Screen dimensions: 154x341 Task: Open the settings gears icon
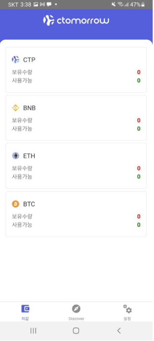[127, 309]
